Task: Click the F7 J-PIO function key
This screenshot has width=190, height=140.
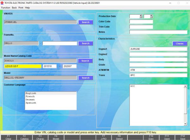Action: tap(104, 137)
